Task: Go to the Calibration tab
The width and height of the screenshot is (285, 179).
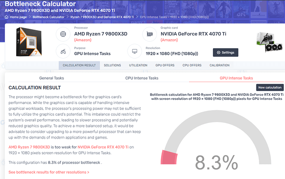Action: pos(220,66)
